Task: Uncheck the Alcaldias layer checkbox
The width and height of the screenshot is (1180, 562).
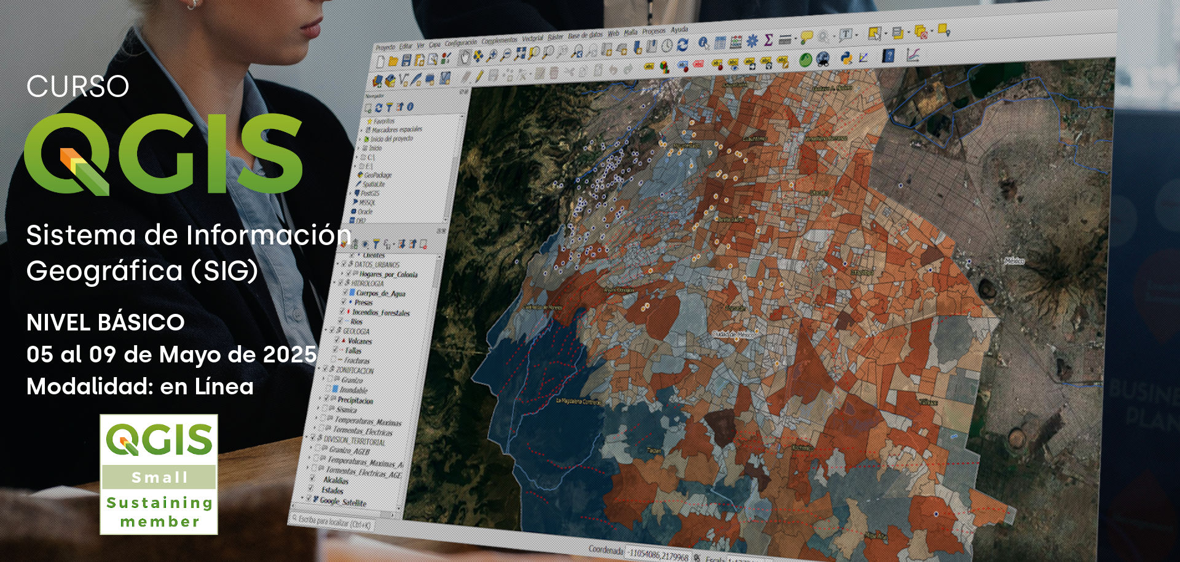Action: (x=312, y=478)
